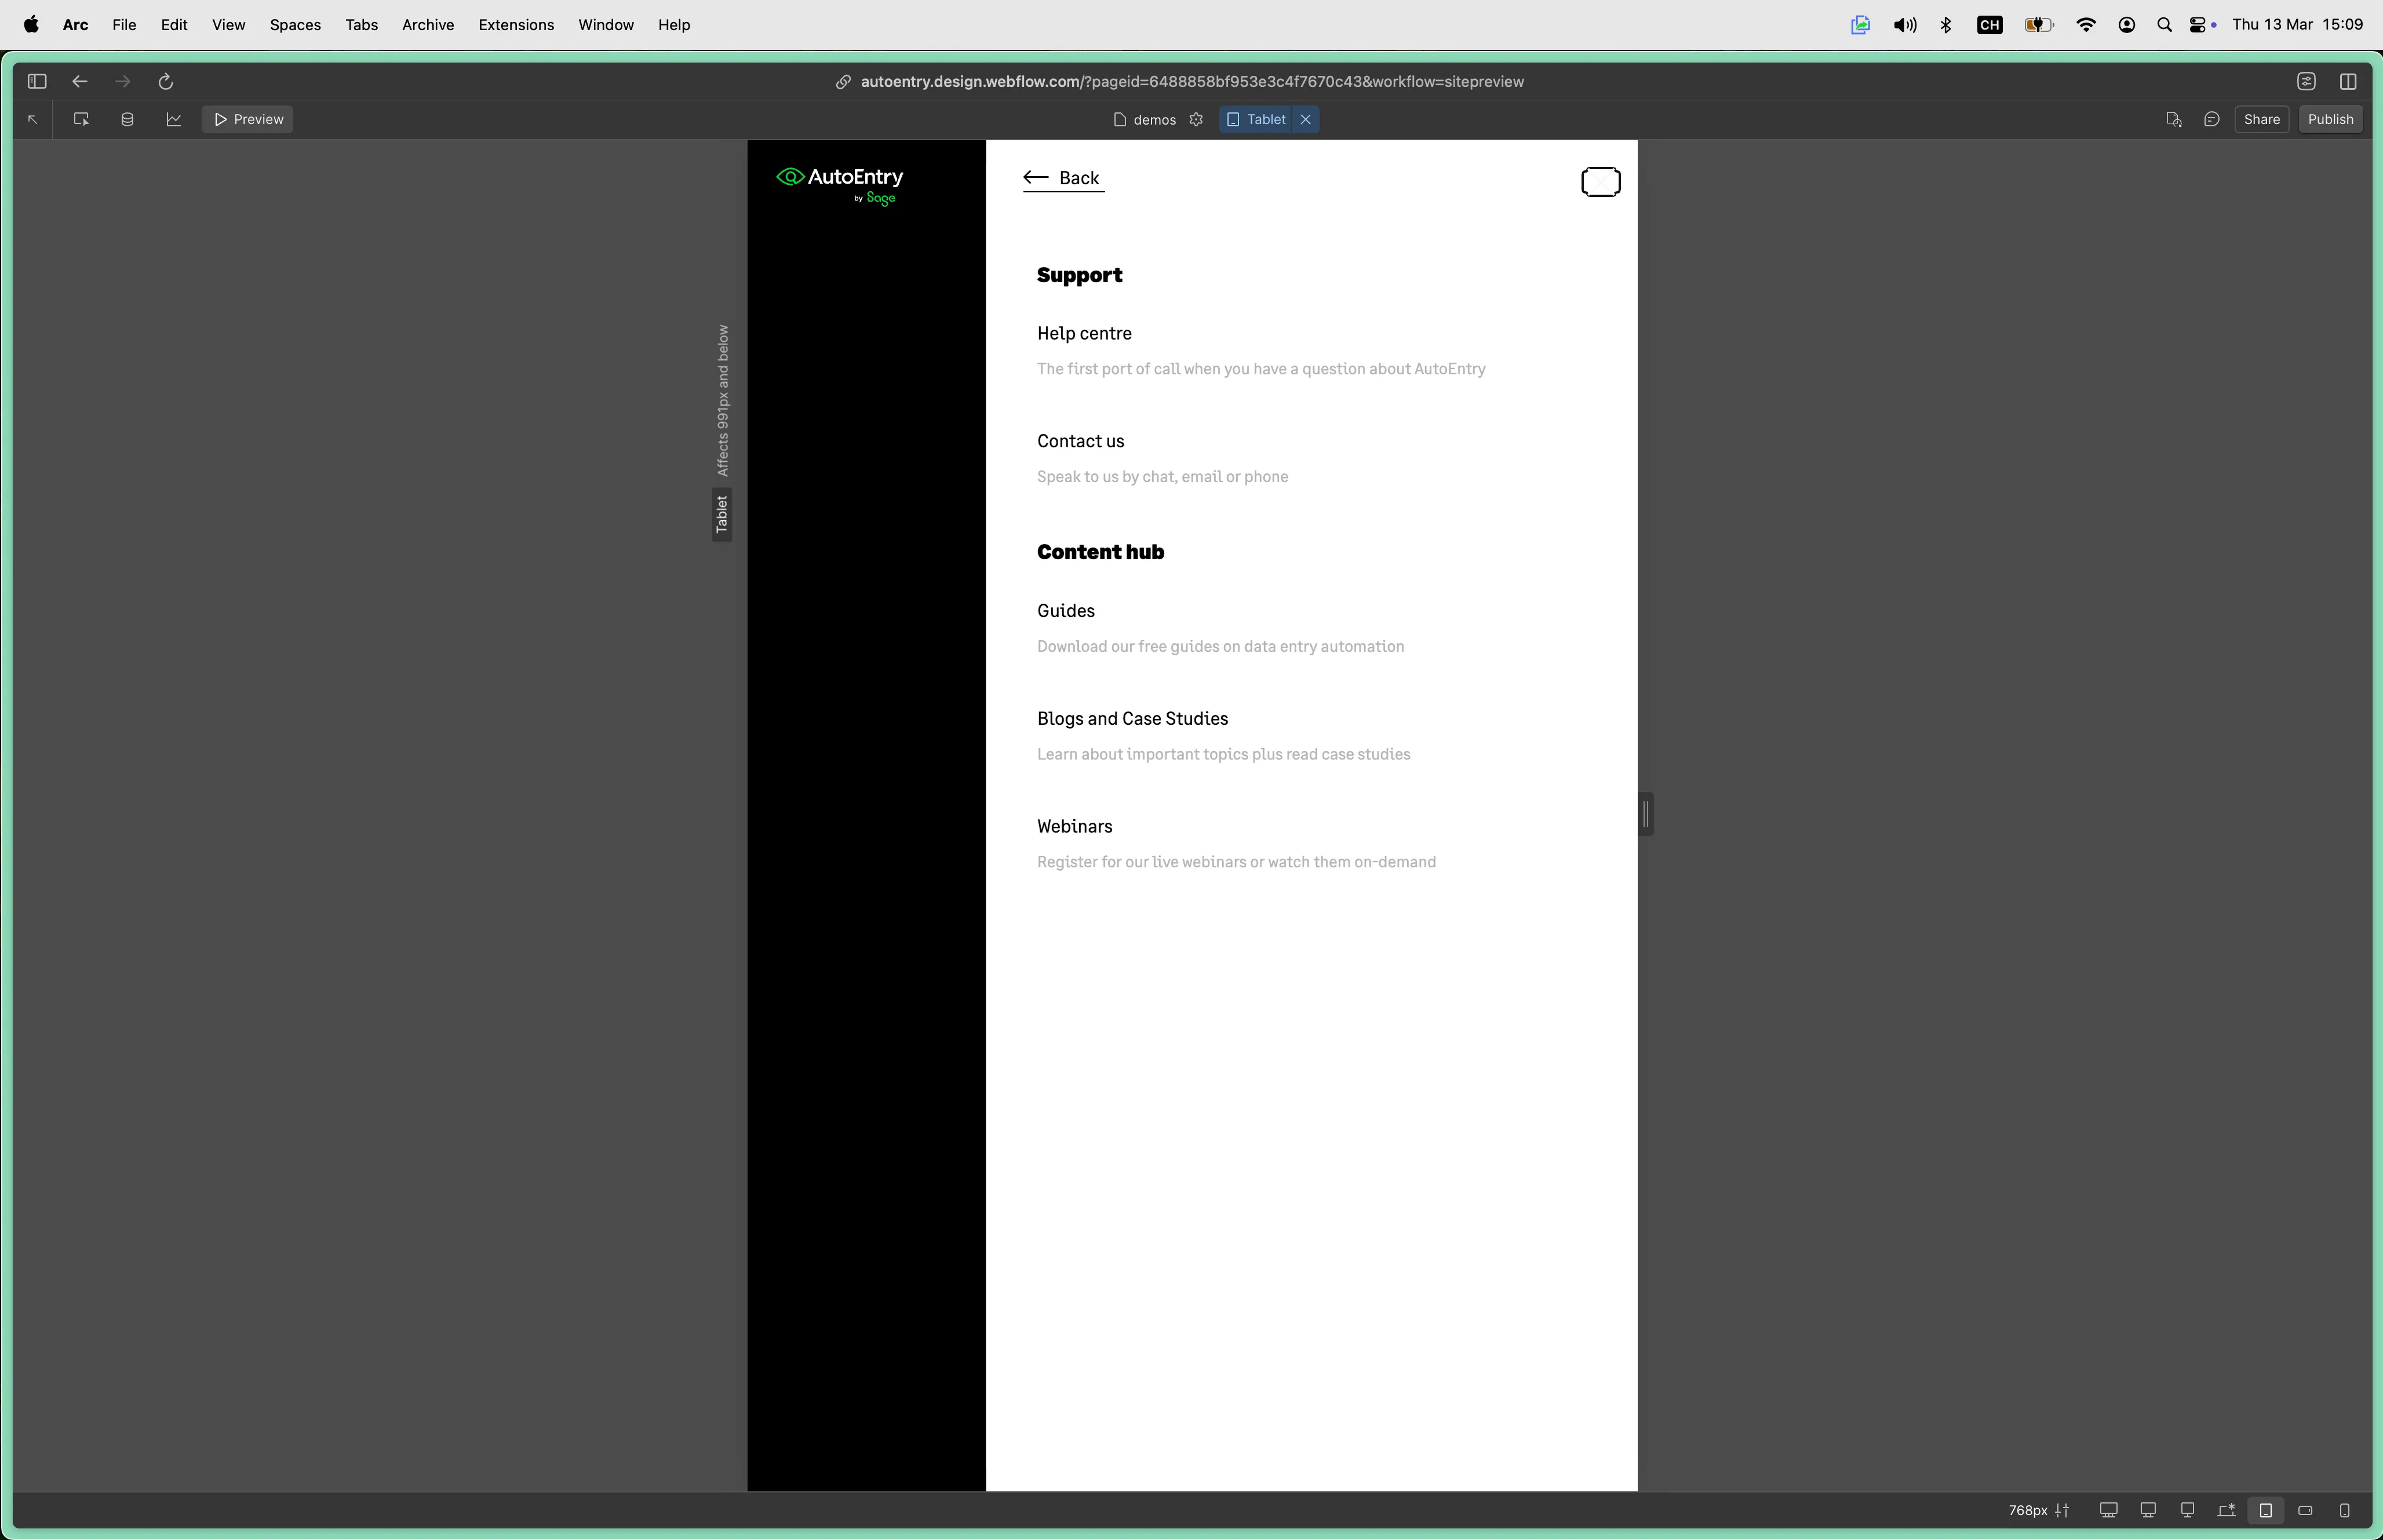This screenshot has width=2383, height=1540.
Task: Open the Archive menu
Action: [428, 25]
